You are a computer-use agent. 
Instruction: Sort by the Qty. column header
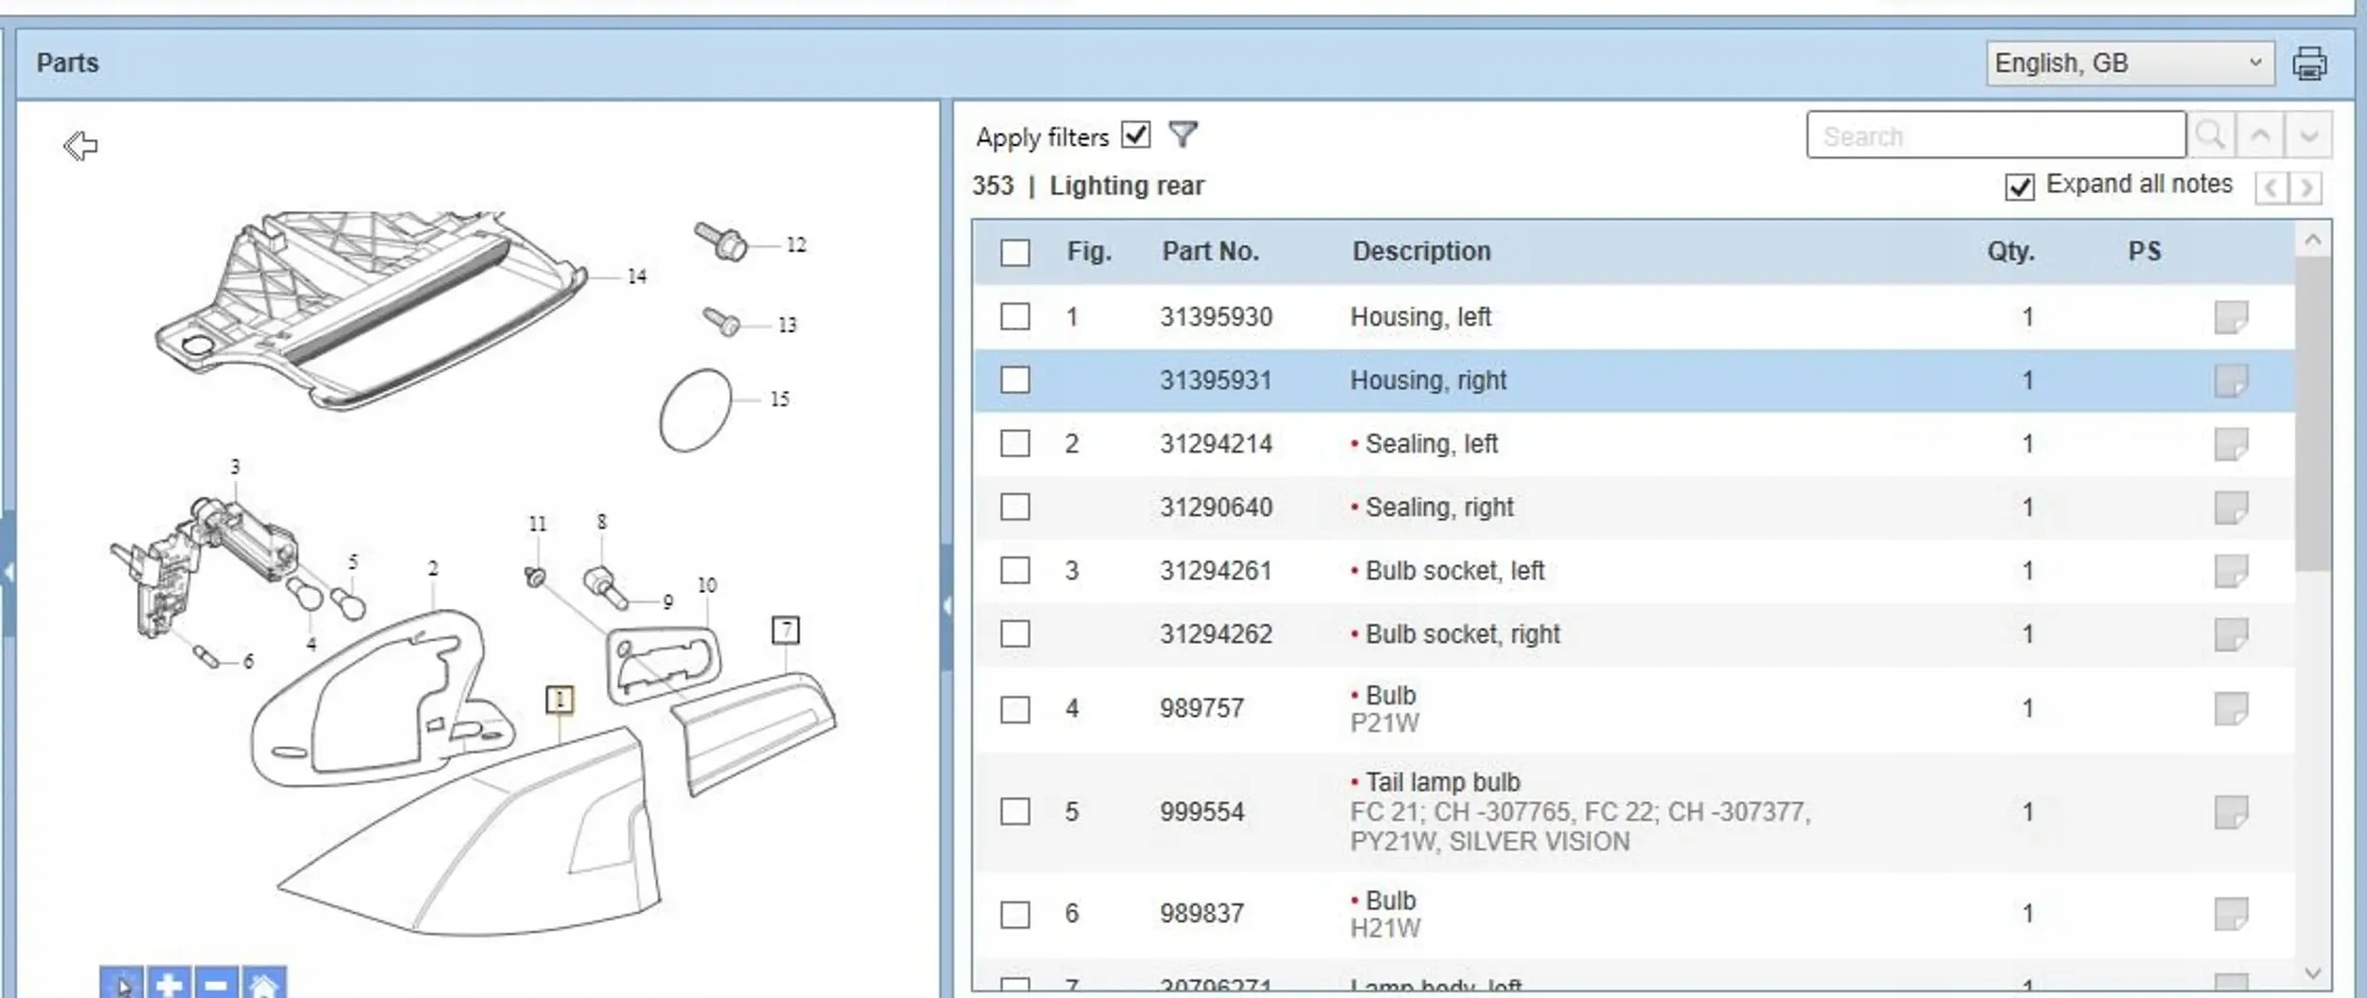pos(2010,252)
